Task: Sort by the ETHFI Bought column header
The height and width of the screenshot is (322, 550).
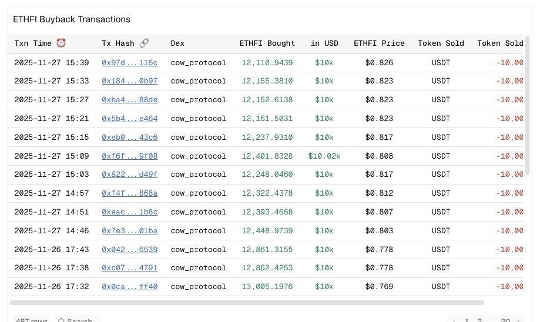Action: click(x=267, y=43)
